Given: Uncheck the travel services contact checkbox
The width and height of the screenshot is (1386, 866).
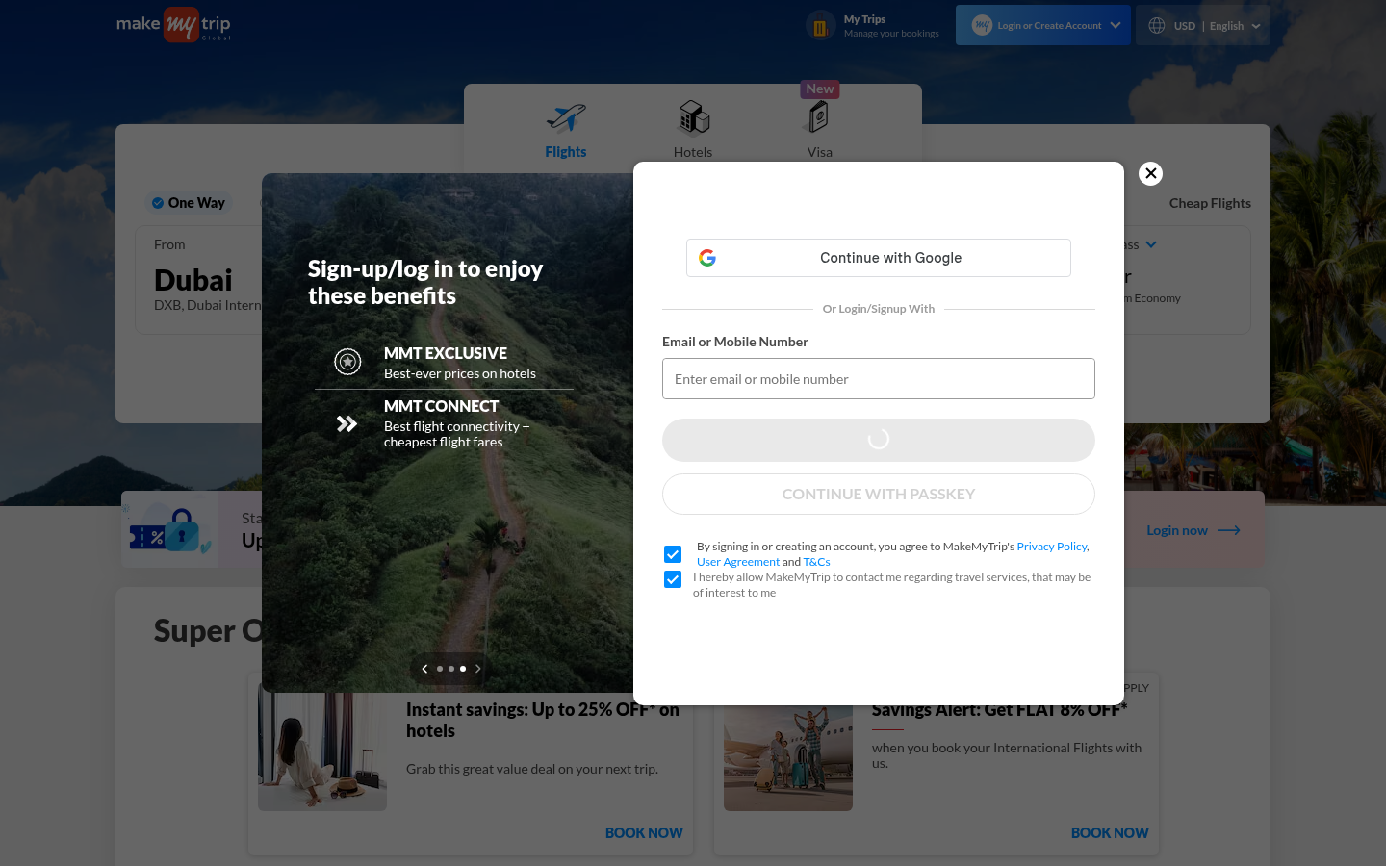Looking at the screenshot, I should tap(673, 579).
